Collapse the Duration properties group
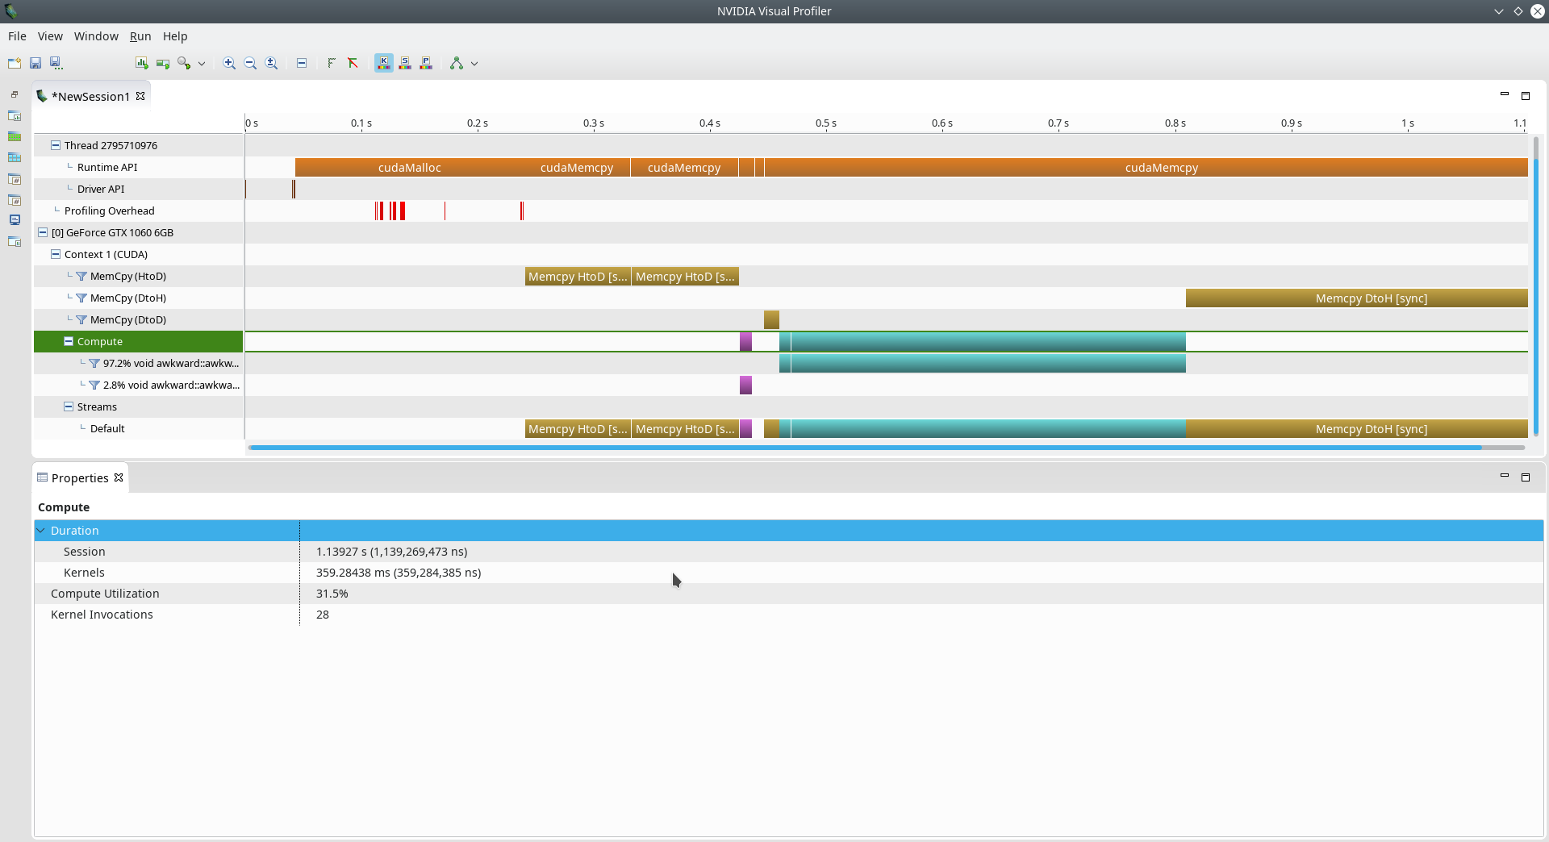The height and width of the screenshot is (842, 1549). tap(41, 531)
